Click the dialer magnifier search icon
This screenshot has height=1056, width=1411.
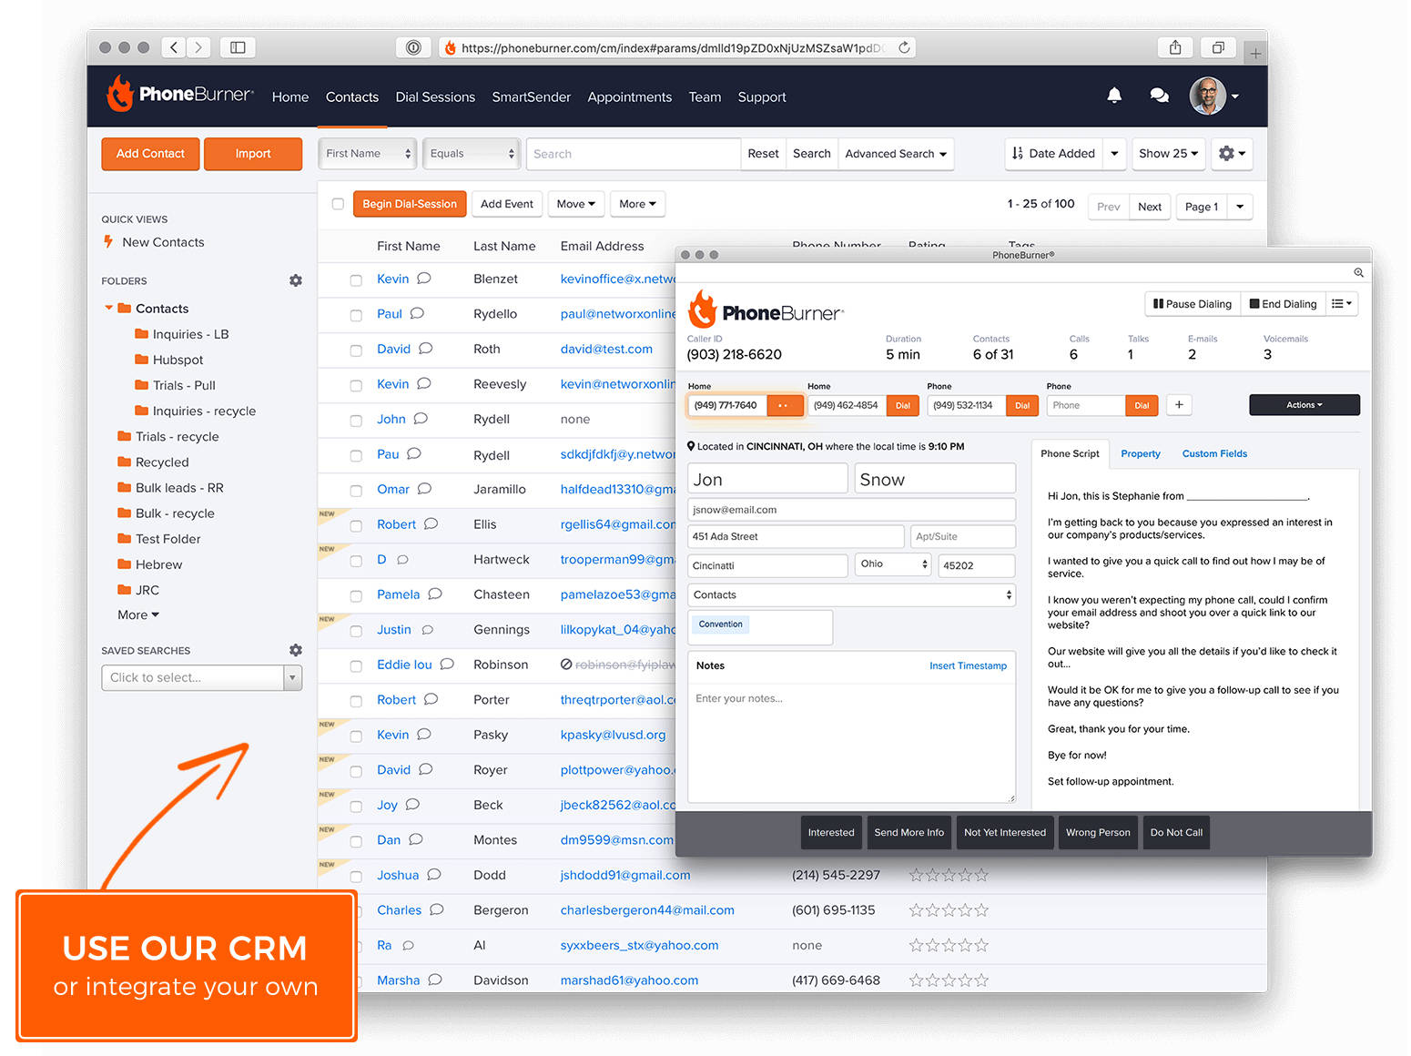tap(1358, 272)
